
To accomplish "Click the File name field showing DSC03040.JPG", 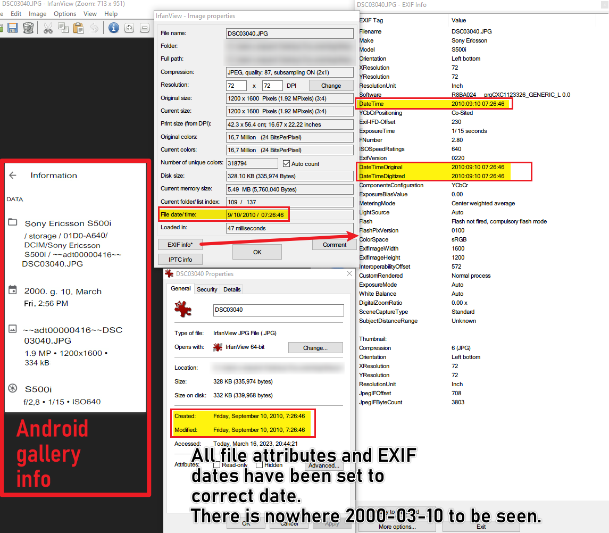I will click(290, 34).
